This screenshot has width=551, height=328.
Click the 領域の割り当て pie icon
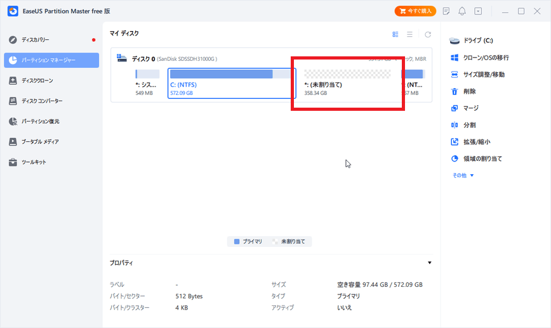point(455,159)
